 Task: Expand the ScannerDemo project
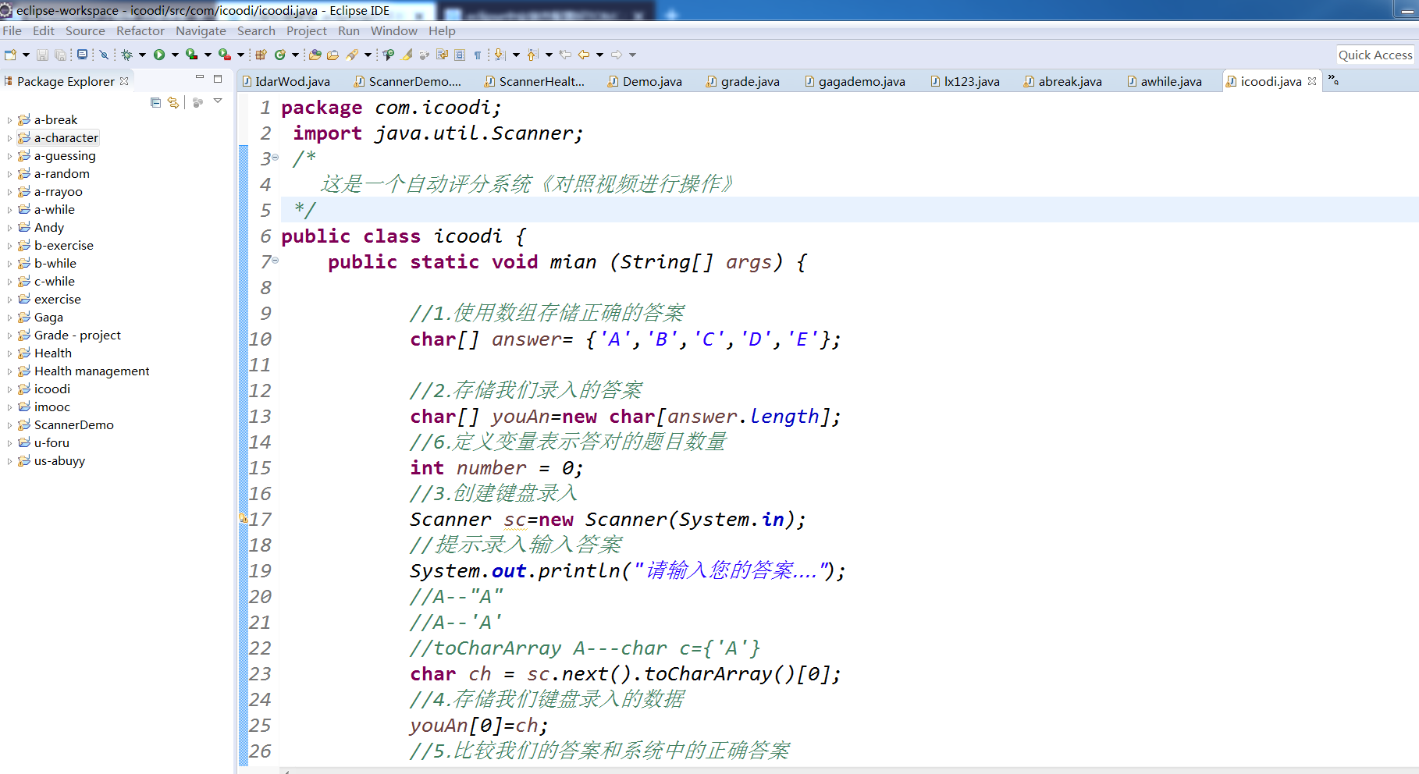pyautogui.click(x=9, y=425)
